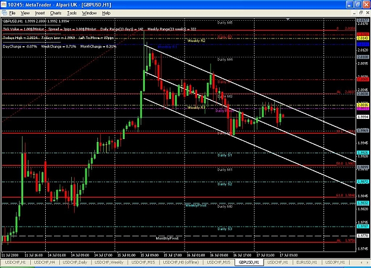The image size is (371, 268).
Task: Open the Tools menu
Action: [x=72, y=13]
